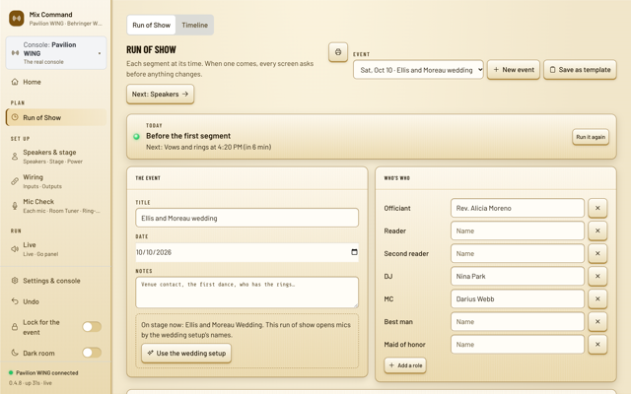This screenshot has width=631, height=394.
Task: Open the Console Pavilion WING selector
Action: pyautogui.click(x=56, y=53)
